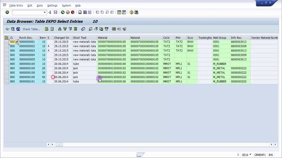Go to the previous page icon
Screen dimensions: 282x158
pos(102,12)
